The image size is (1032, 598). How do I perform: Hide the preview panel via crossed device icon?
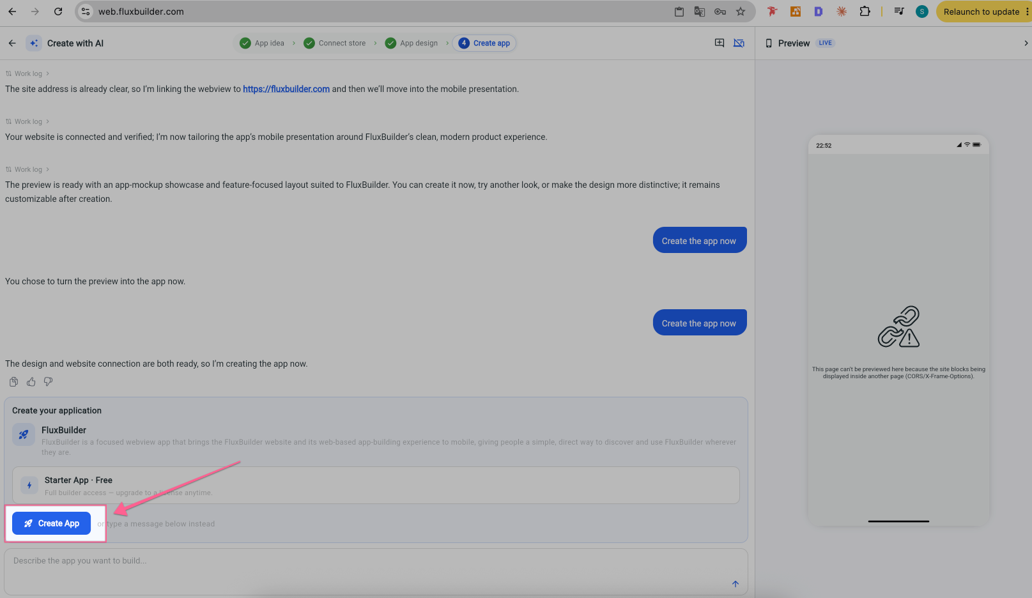click(x=739, y=43)
